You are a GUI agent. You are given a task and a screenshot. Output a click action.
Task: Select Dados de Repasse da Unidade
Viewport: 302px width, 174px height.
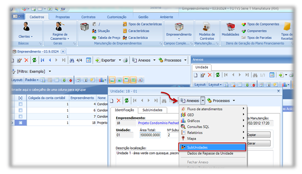212,153
